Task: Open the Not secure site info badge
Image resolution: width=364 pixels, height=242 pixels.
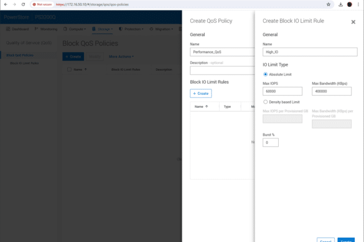Action: pos(42,4)
